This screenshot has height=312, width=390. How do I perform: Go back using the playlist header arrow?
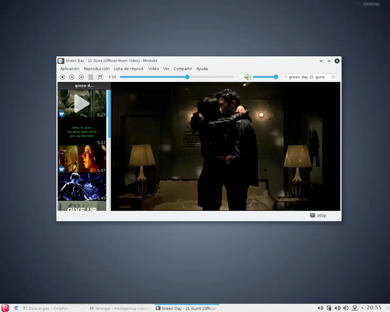pyautogui.click(x=62, y=86)
